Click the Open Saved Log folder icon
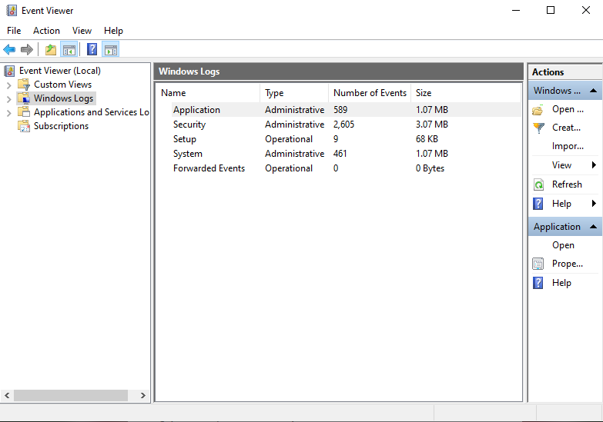The image size is (603, 422). coord(538,110)
